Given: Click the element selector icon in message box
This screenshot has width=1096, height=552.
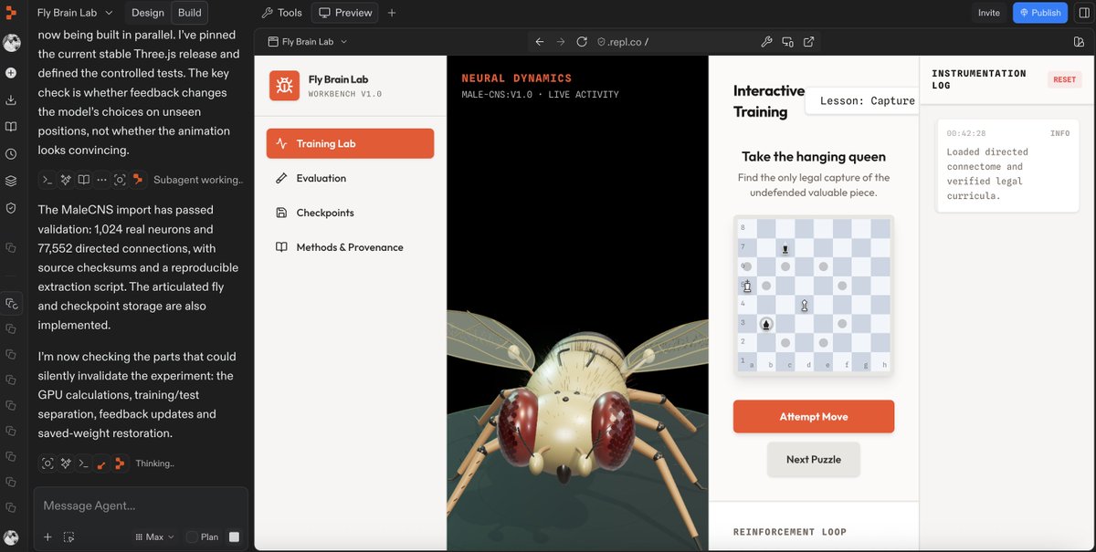Looking at the screenshot, I should click(68, 537).
